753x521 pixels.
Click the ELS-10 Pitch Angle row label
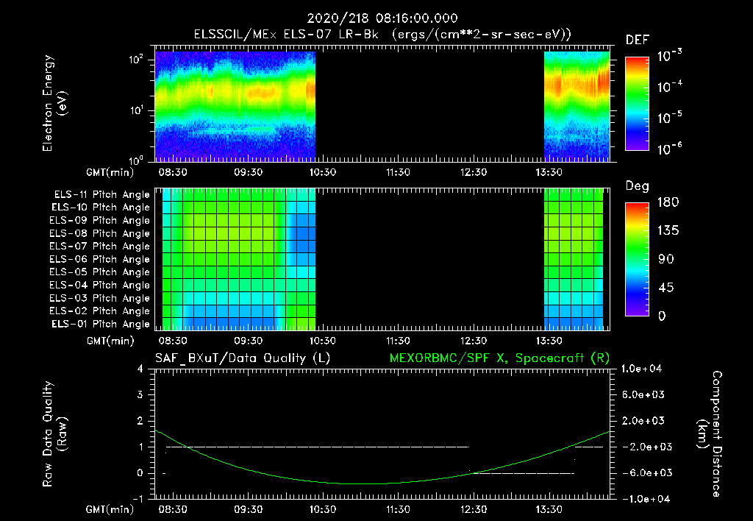101,208
